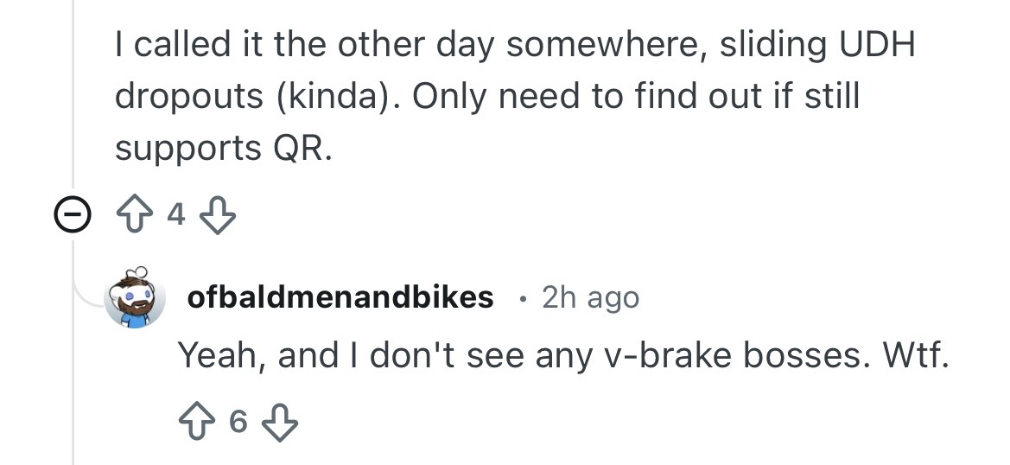This screenshot has width=1010, height=465.
Task: Click the text "supports QR."
Action: click(223, 149)
